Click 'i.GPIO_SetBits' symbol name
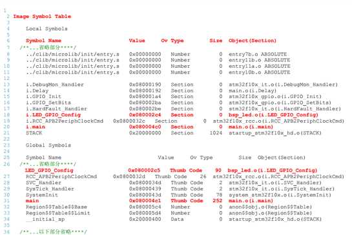Image resolution: width=352 pixels, height=235 pixels. click(x=48, y=103)
